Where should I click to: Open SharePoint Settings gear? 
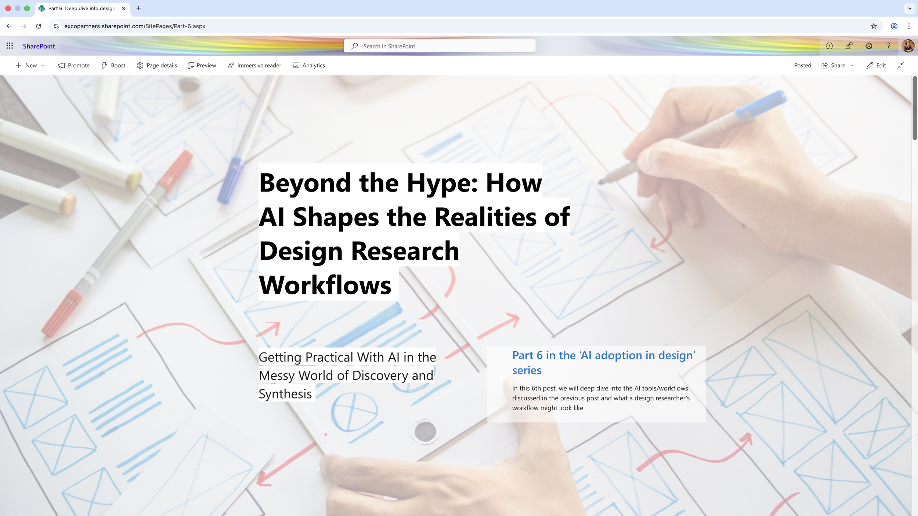[868, 46]
